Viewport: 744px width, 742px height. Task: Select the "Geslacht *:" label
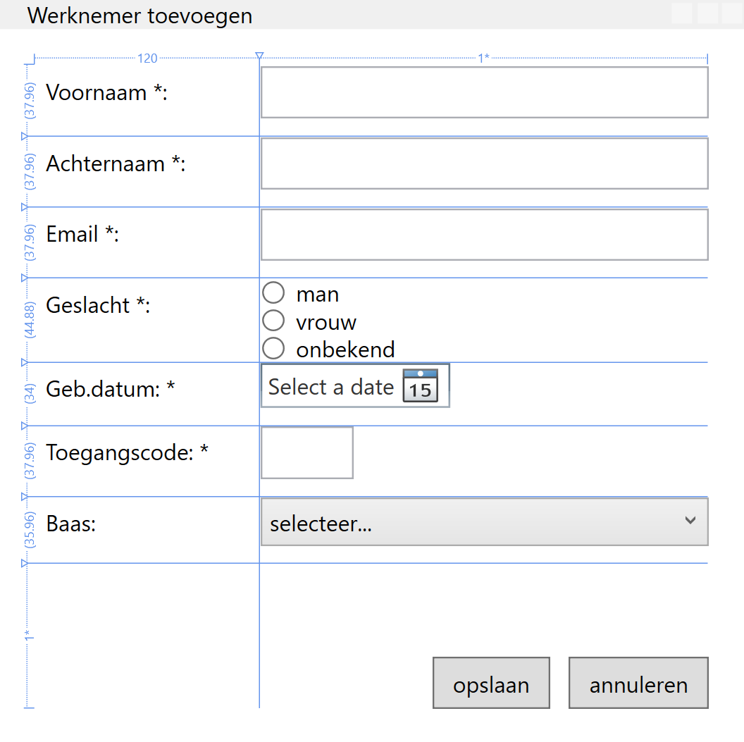click(x=98, y=306)
